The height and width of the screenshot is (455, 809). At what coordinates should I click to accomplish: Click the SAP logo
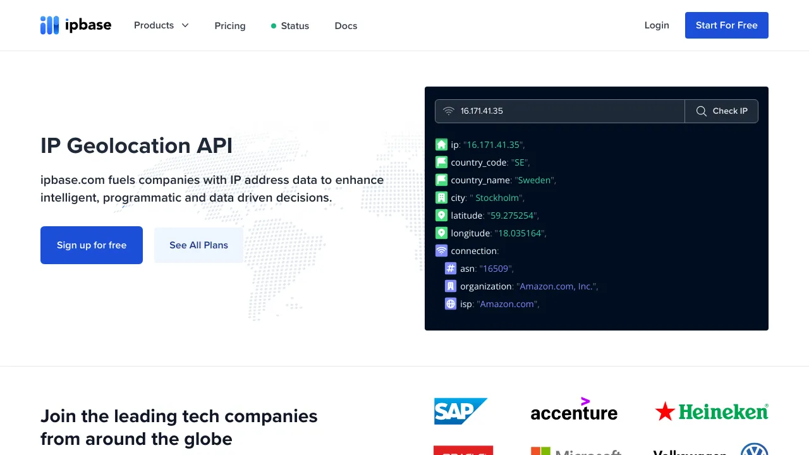tap(461, 411)
